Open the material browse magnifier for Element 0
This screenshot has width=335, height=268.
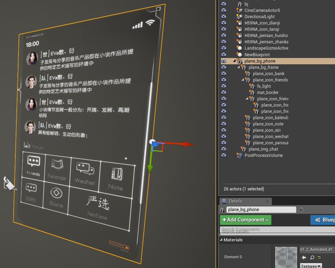312,258
